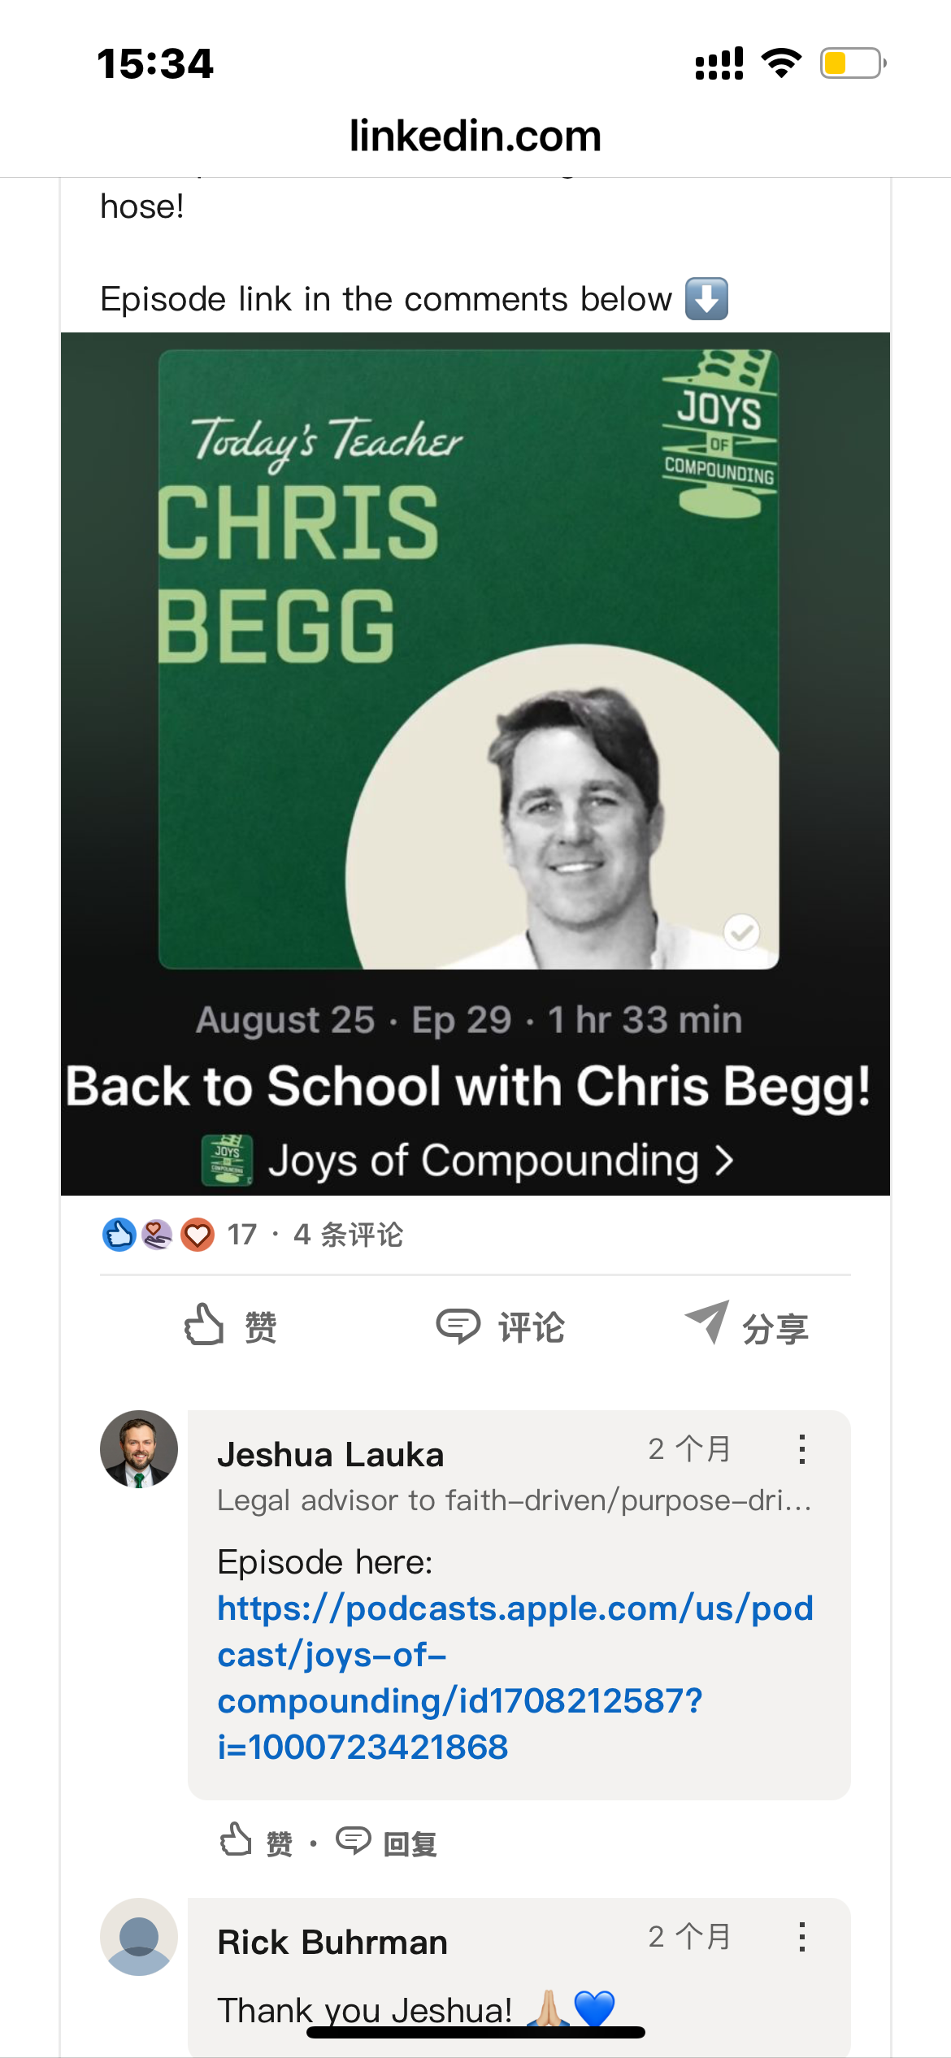
Task: Expand Joys of Compounding chevron
Action: (724, 1161)
